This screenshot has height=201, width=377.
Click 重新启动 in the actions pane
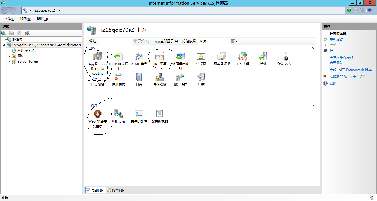336,39
